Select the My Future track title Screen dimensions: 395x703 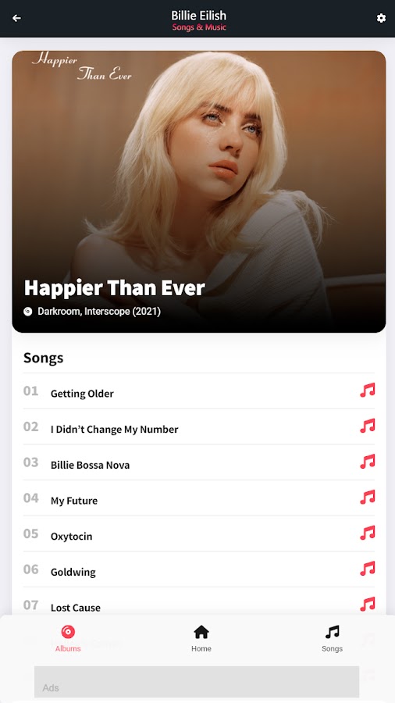point(74,501)
